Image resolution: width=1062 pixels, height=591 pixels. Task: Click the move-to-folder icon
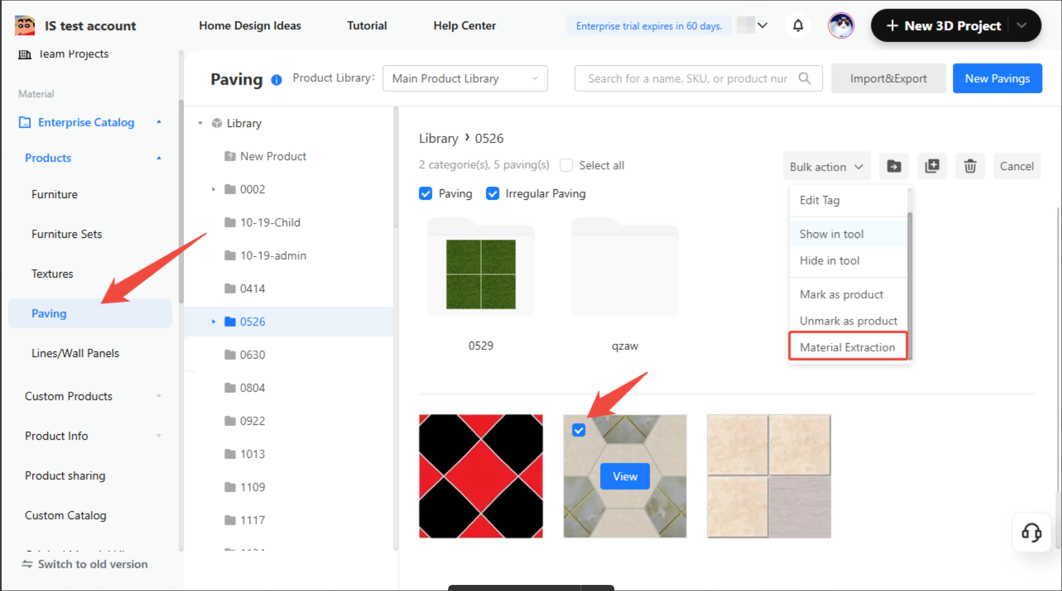point(894,166)
